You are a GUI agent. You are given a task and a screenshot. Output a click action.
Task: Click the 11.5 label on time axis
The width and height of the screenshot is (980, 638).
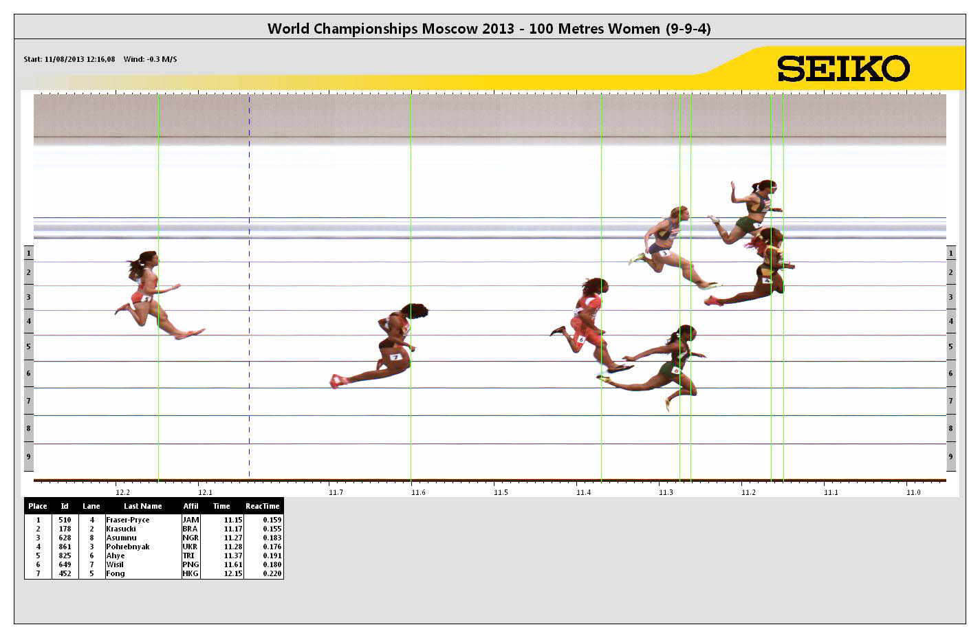coord(501,492)
